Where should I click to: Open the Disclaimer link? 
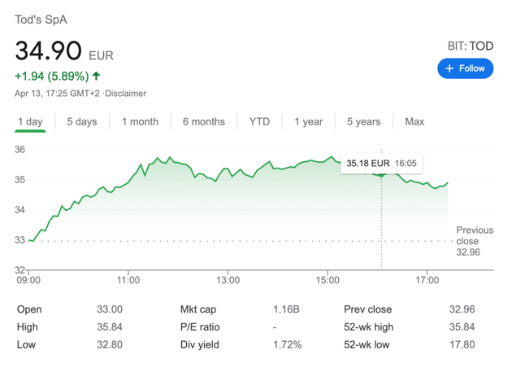(x=126, y=94)
